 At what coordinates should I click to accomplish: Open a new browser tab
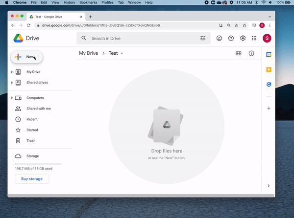91,17
